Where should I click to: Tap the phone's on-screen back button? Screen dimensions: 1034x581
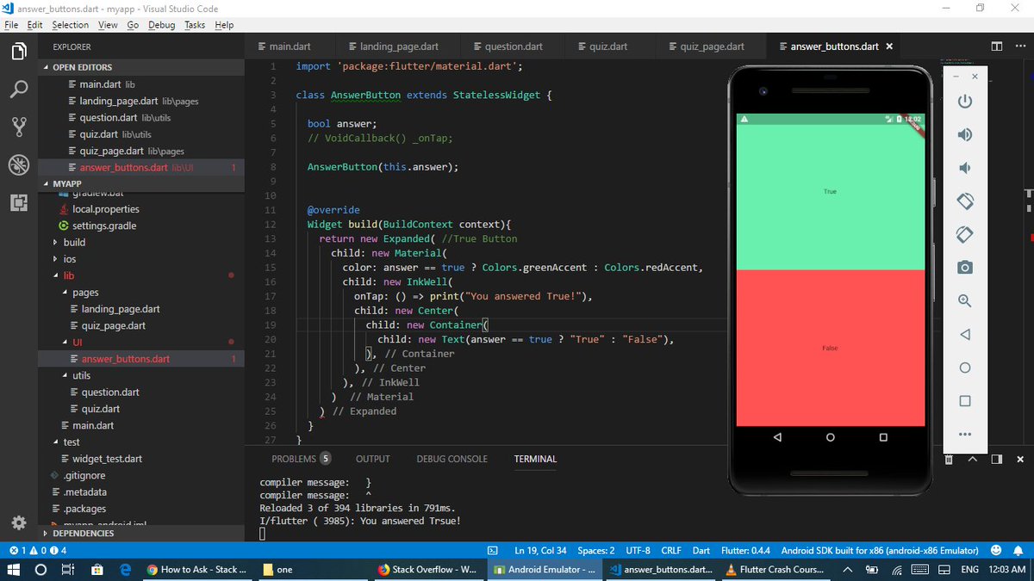[x=778, y=437]
